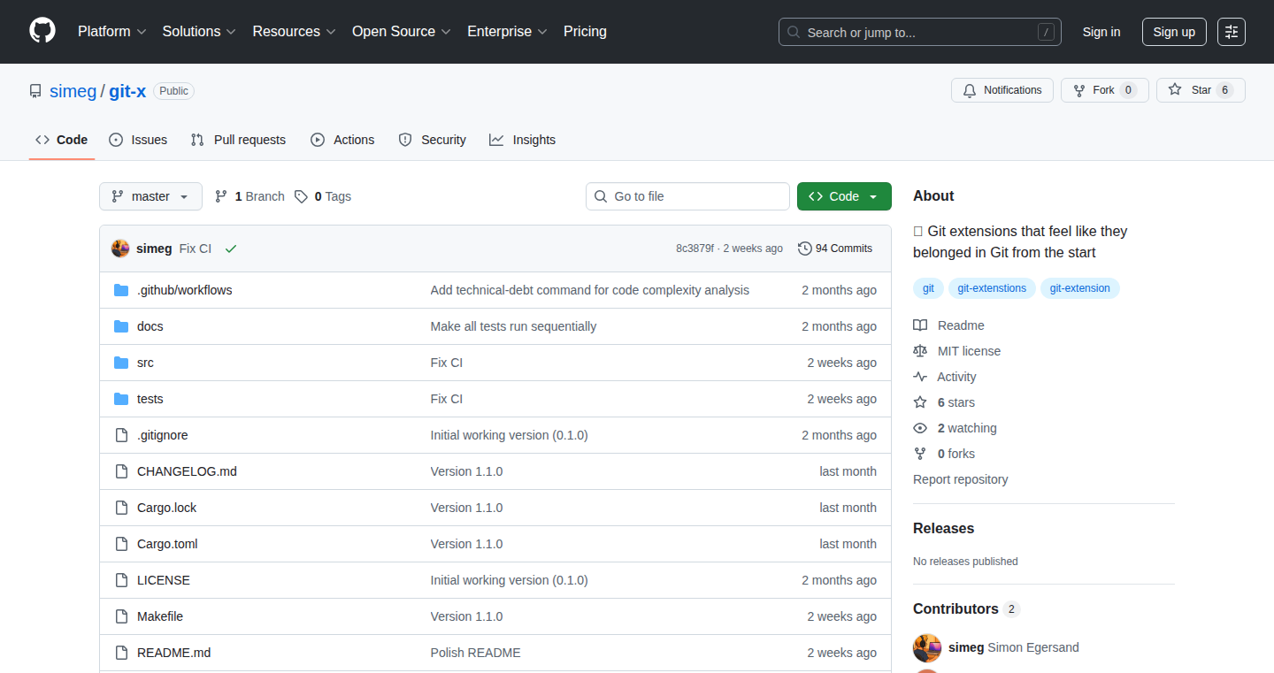
Task: Open the Enterprise navigation menu
Action: pyautogui.click(x=507, y=31)
